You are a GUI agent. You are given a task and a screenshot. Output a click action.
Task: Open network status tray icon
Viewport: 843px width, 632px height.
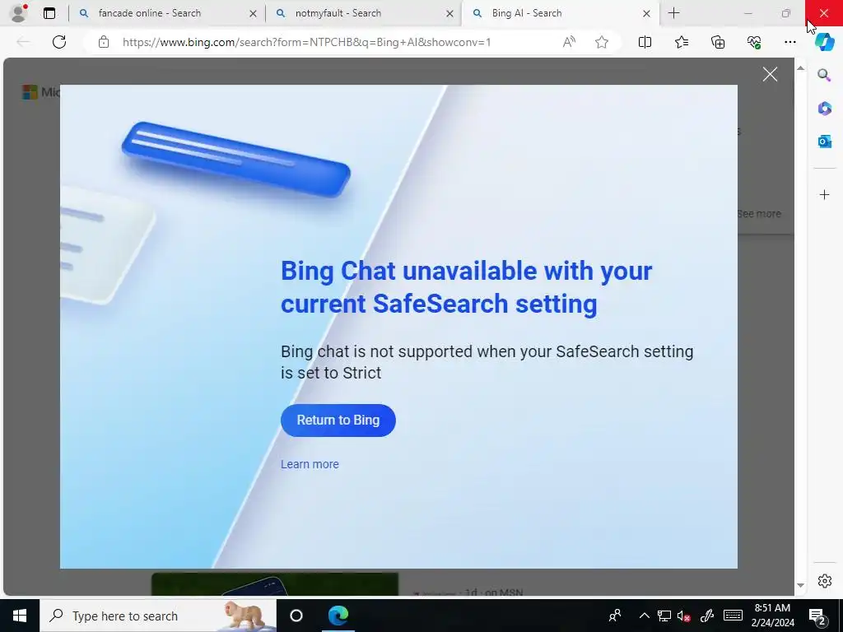coord(664,616)
